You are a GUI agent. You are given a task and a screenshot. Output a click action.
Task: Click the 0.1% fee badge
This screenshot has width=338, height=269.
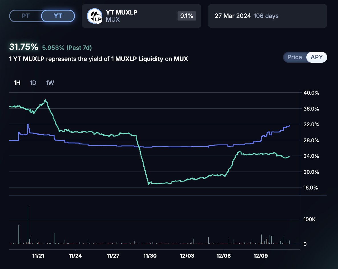pos(187,16)
